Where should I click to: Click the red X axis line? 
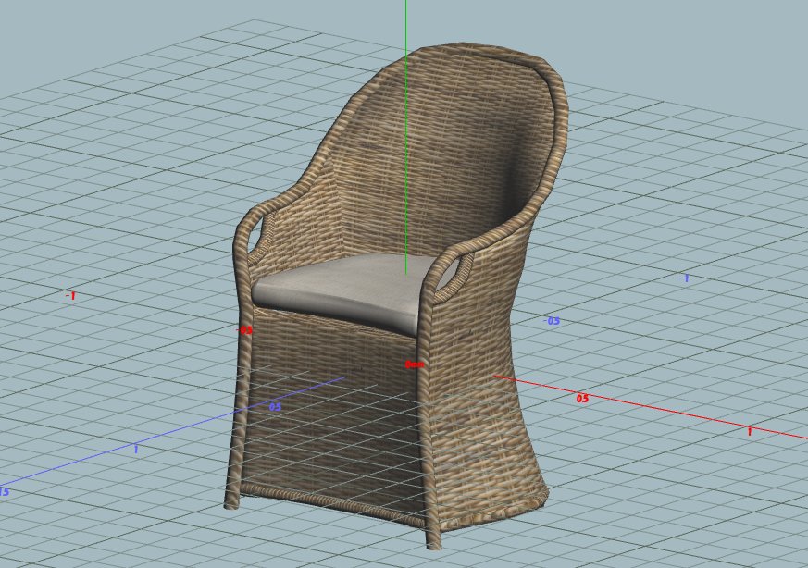(x=650, y=409)
